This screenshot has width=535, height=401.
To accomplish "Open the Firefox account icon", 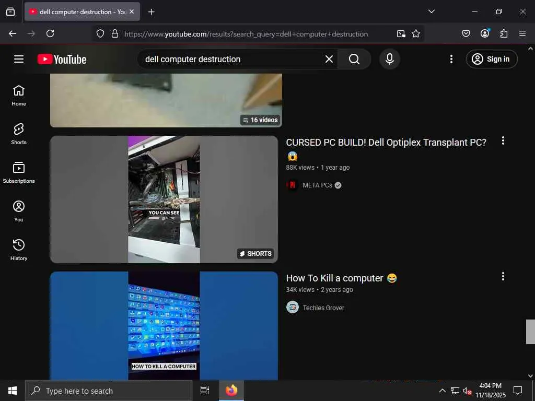I will click(485, 33).
